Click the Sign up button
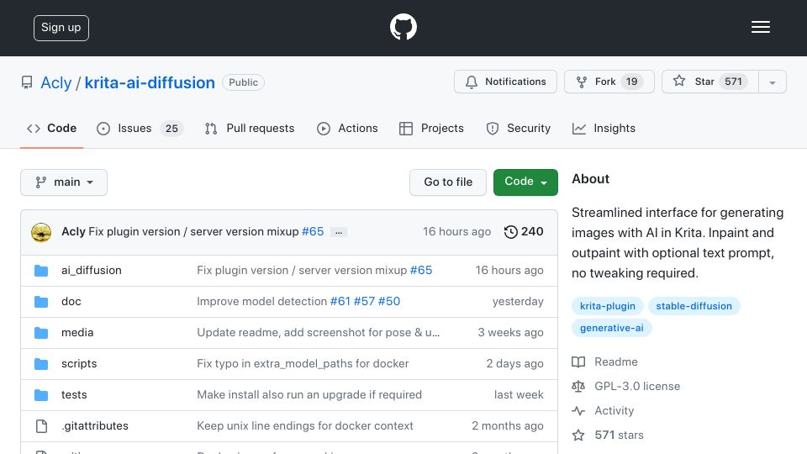Image resolution: width=807 pixels, height=454 pixels. coord(61,28)
